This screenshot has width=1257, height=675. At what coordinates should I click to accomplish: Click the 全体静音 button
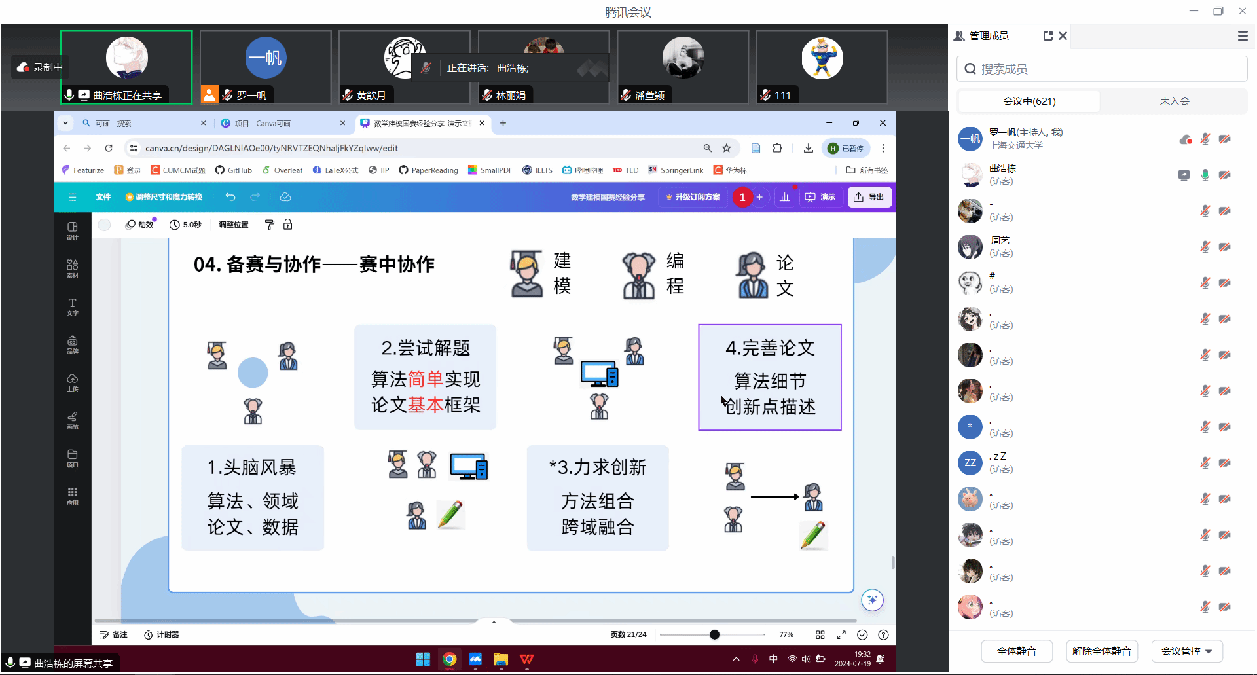tap(1017, 651)
